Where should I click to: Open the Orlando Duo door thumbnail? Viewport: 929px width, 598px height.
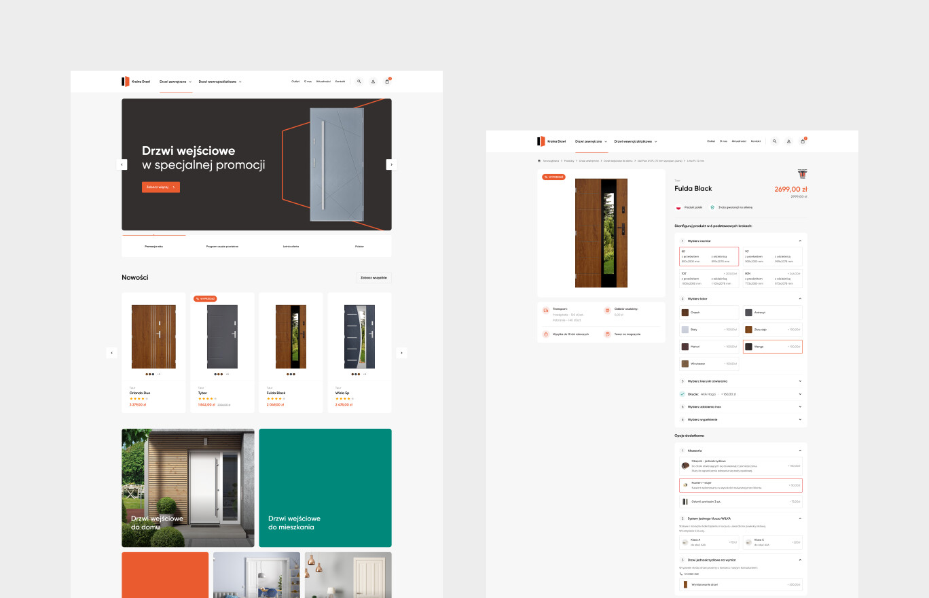pyautogui.click(x=153, y=336)
